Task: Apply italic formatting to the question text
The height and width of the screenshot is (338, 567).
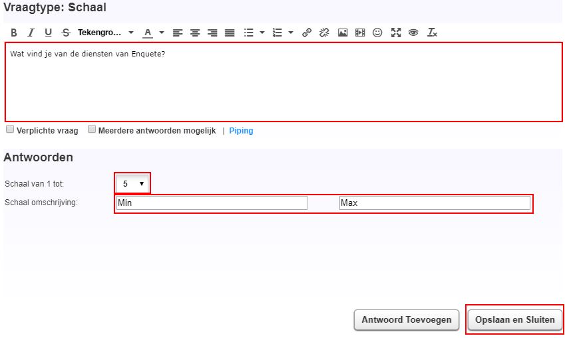Action: 31,33
